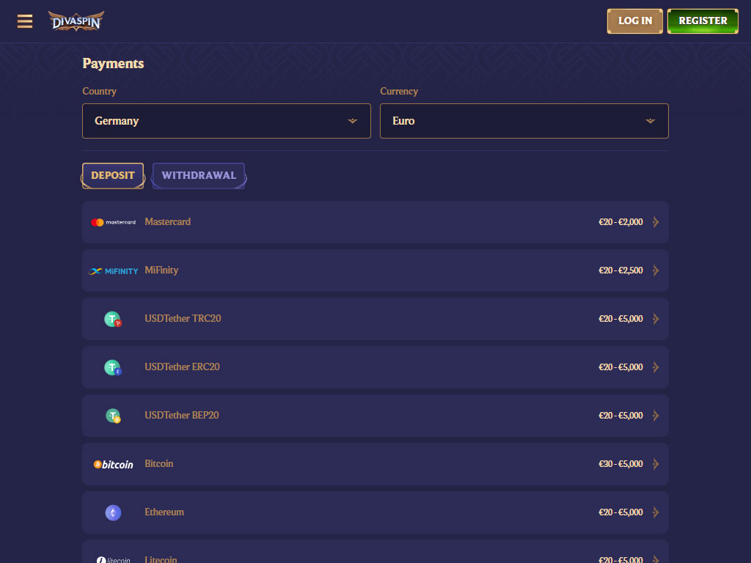
Task: Expand the USDTether TRC20 row arrow
Action: click(656, 319)
